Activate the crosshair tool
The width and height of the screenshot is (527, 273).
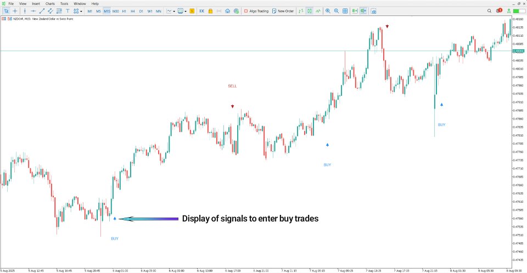tap(15, 11)
